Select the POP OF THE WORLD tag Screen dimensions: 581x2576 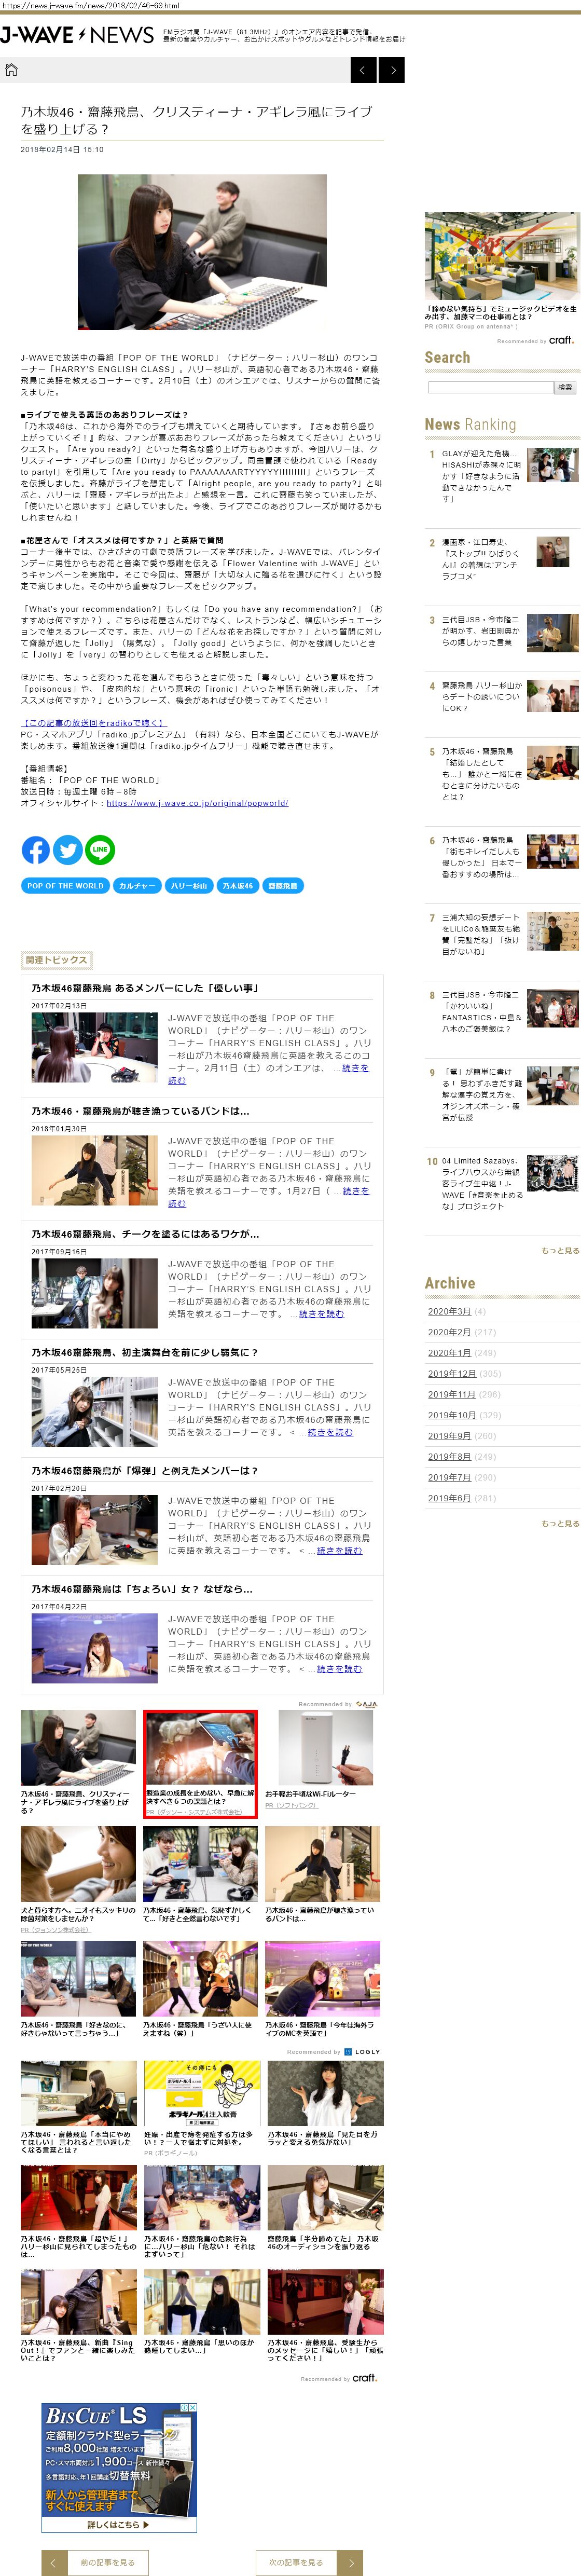click(x=65, y=886)
